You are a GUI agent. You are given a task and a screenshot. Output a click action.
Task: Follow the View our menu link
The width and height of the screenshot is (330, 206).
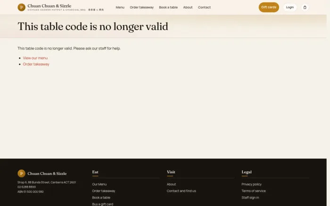35,58
